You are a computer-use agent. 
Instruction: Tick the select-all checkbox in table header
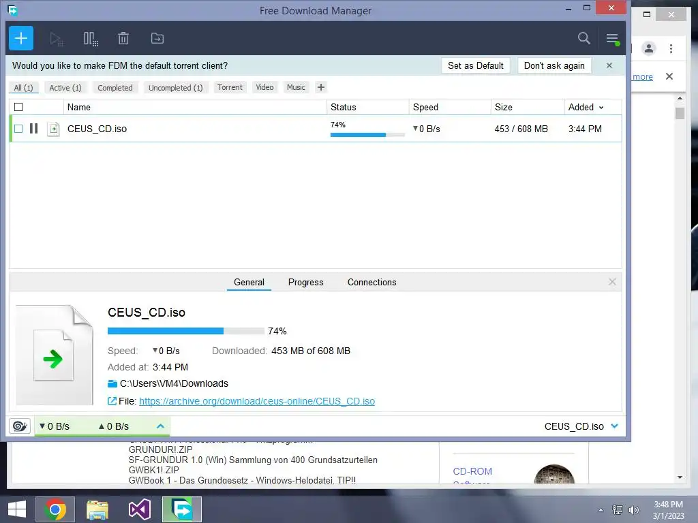tap(18, 107)
